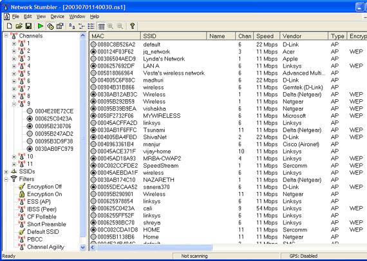367x261 pixels.
Task: Select PBCC filter
Action: 35,239
